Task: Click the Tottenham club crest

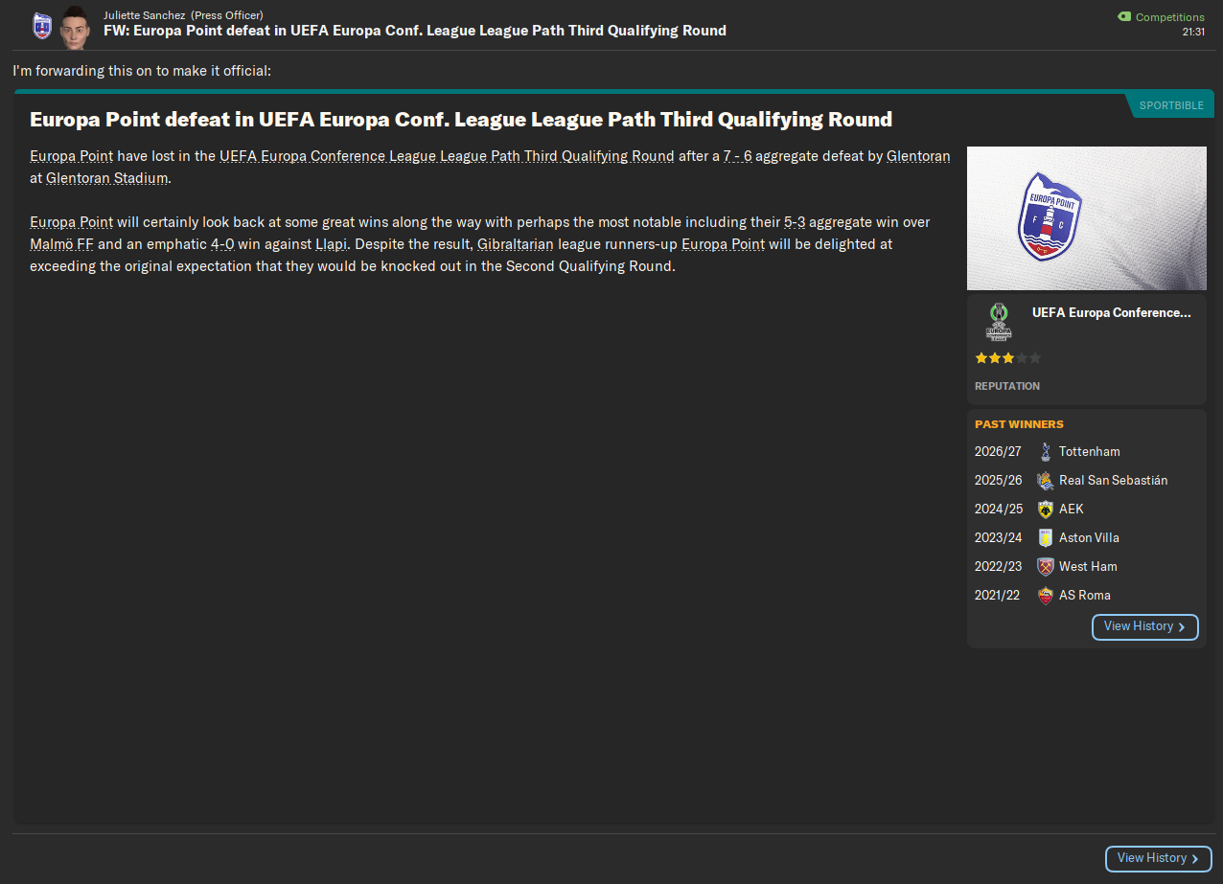Action: click(x=1045, y=451)
